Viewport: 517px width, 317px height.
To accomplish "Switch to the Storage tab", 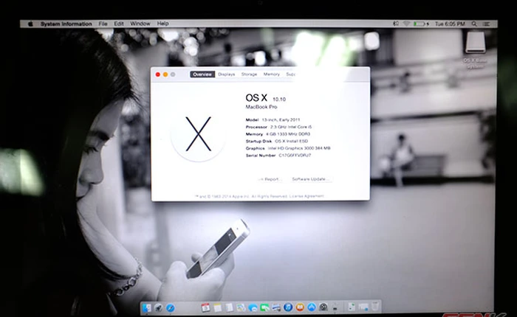I will [x=249, y=74].
